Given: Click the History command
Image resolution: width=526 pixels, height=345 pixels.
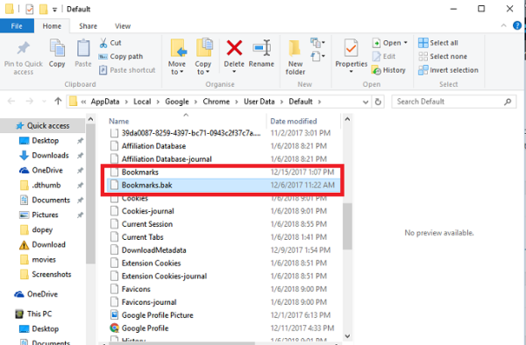Looking at the screenshot, I should pos(388,70).
